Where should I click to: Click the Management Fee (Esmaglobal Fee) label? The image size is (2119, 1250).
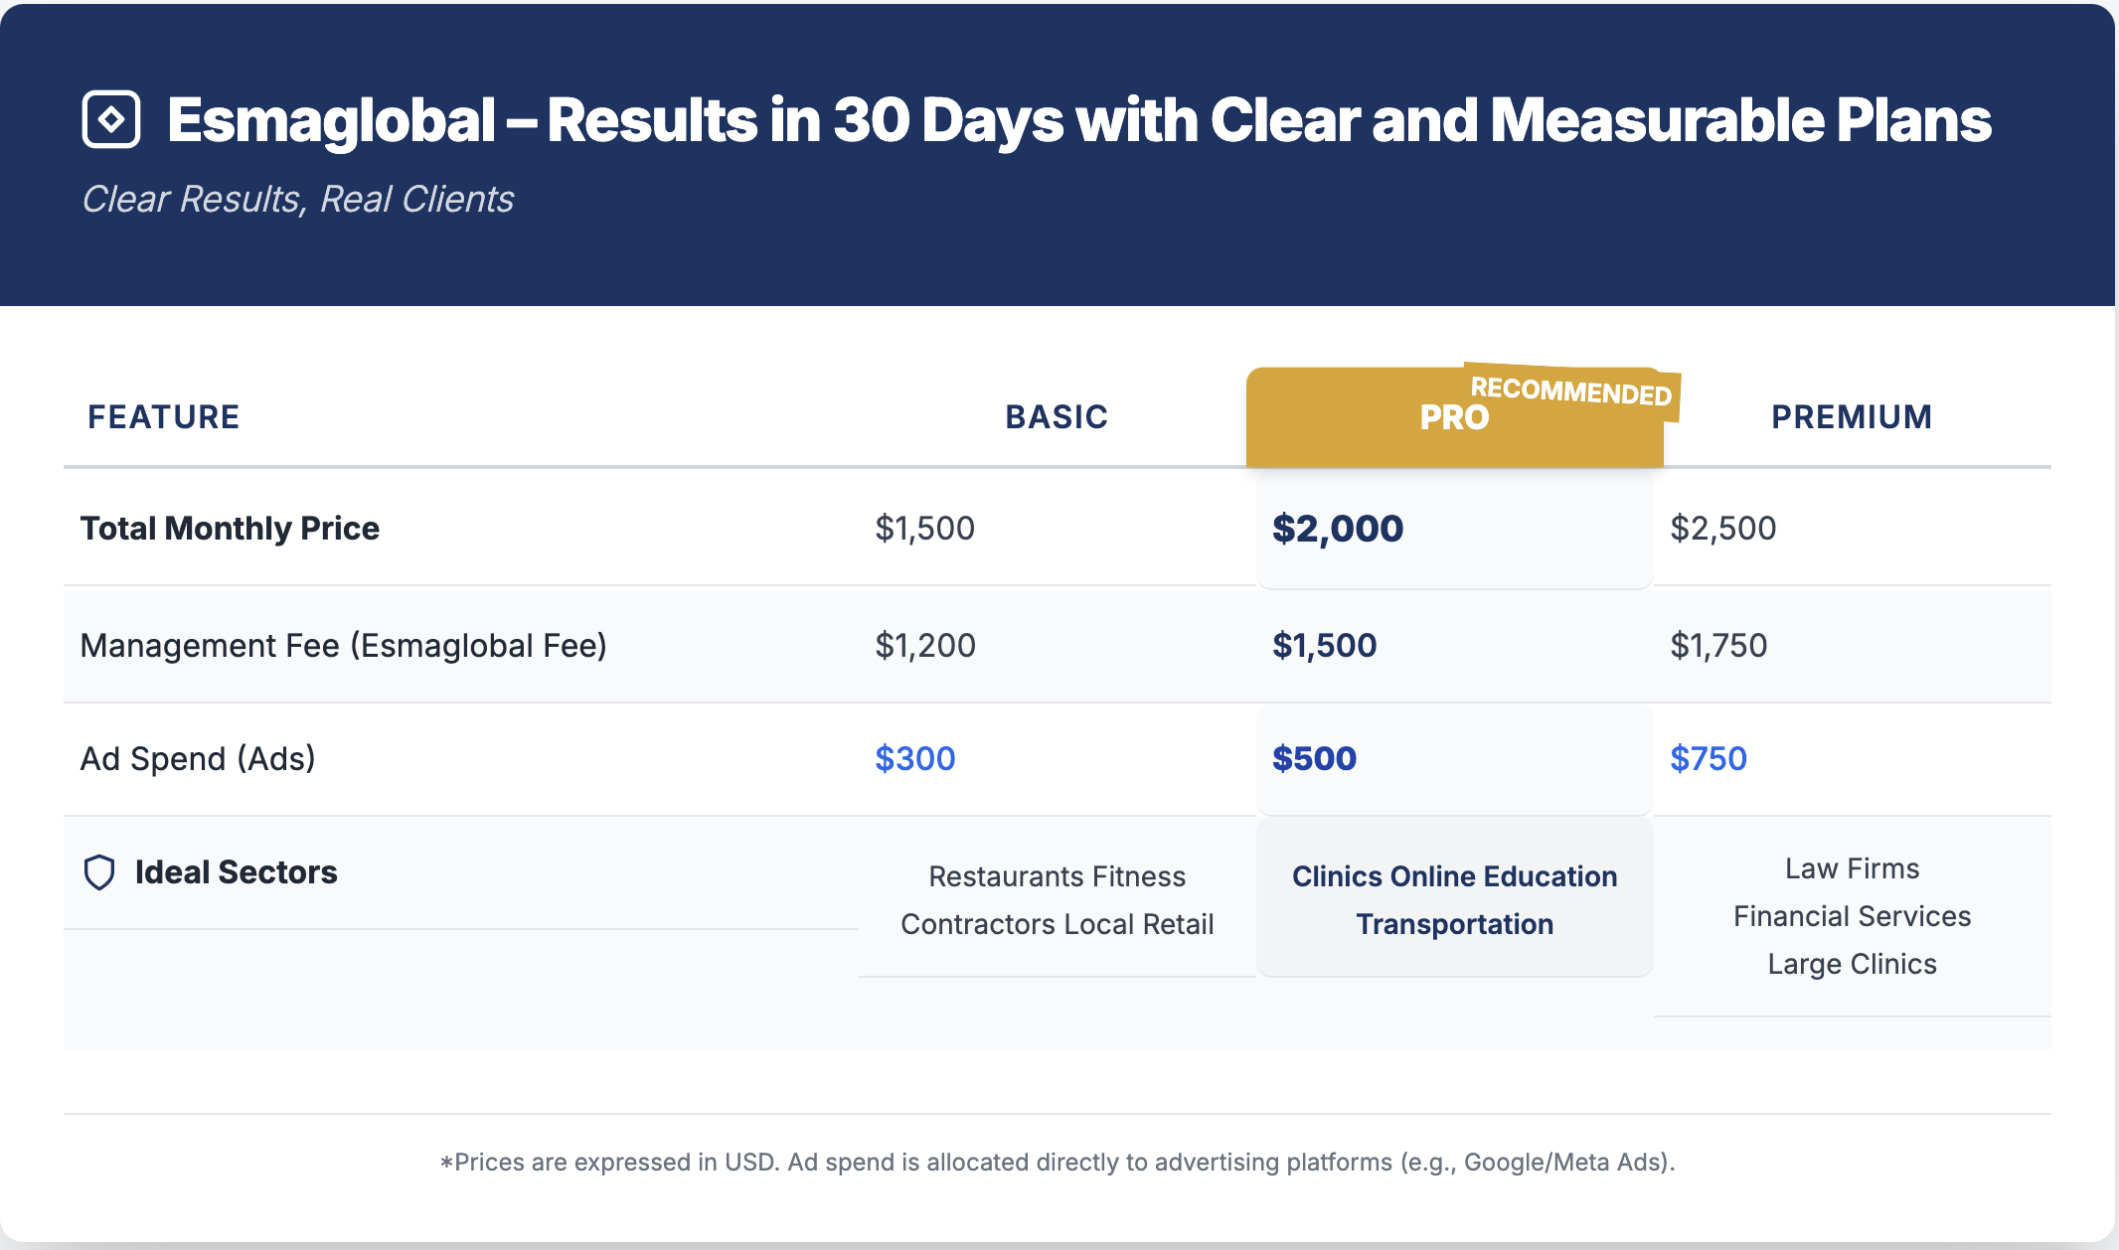point(343,646)
